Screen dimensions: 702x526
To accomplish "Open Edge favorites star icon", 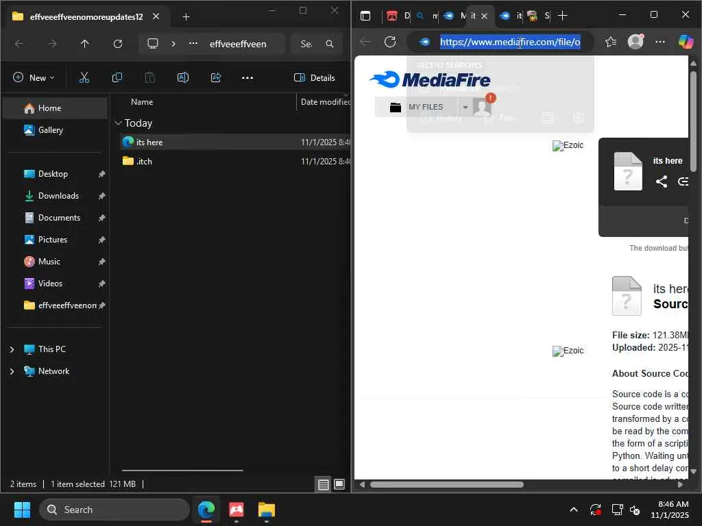I will coord(611,42).
